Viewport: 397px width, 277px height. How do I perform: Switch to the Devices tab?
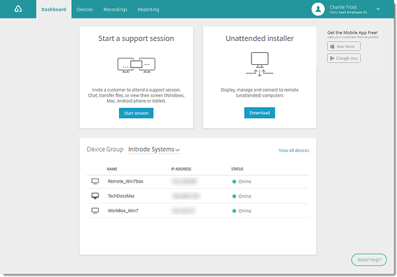pos(85,10)
